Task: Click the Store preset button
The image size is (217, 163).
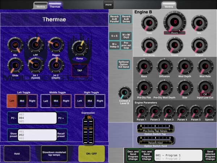Action: (13, 135)
